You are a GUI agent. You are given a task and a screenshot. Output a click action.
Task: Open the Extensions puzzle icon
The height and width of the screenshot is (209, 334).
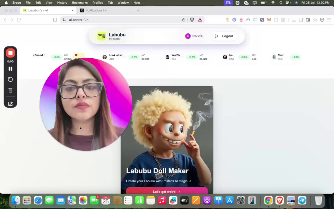[276, 20]
